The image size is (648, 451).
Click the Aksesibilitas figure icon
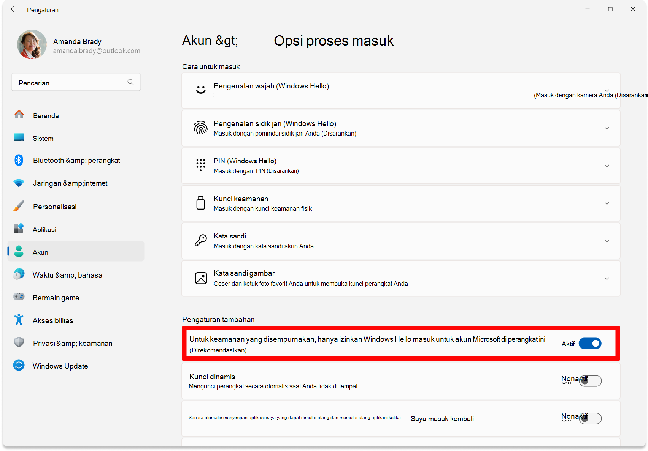coord(19,320)
